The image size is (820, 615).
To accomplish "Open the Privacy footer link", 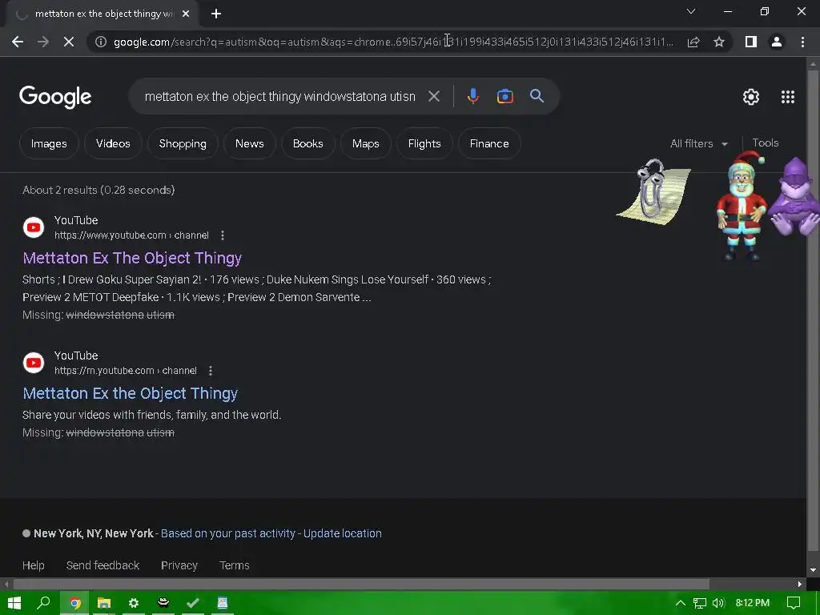I will click(x=179, y=565).
